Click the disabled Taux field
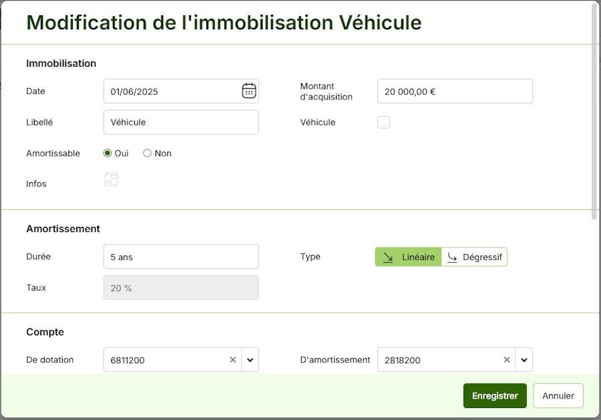 (x=180, y=287)
